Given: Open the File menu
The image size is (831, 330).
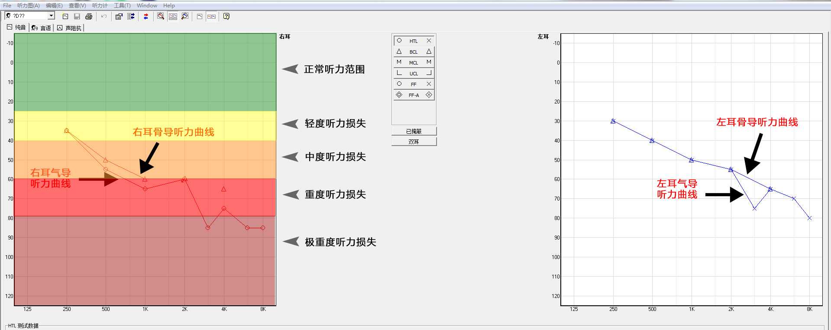Looking at the screenshot, I should [7, 6].
